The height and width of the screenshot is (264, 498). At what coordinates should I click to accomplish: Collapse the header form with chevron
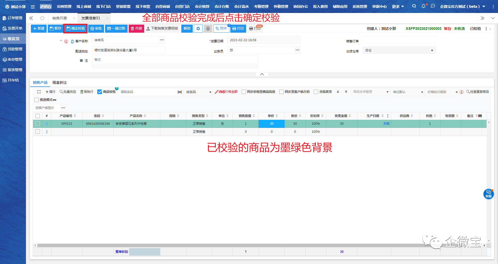(262, 74)
